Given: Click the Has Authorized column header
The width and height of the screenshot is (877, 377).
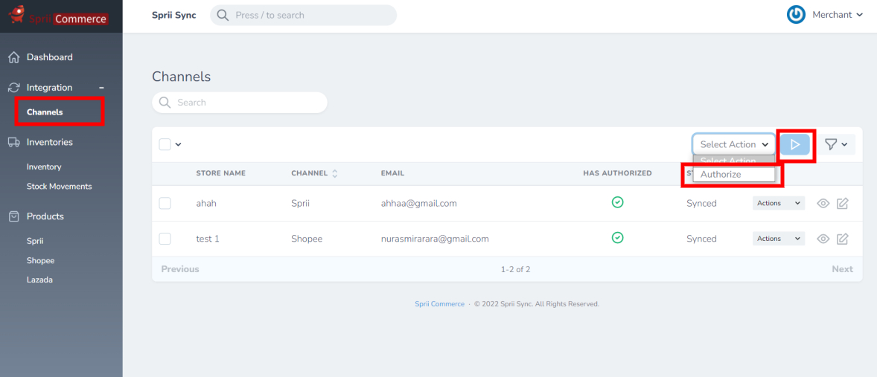Looking at the screenshot, I should 617,173.
